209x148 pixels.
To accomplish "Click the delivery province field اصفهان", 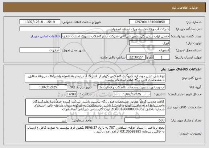I will tap(149, 50).
